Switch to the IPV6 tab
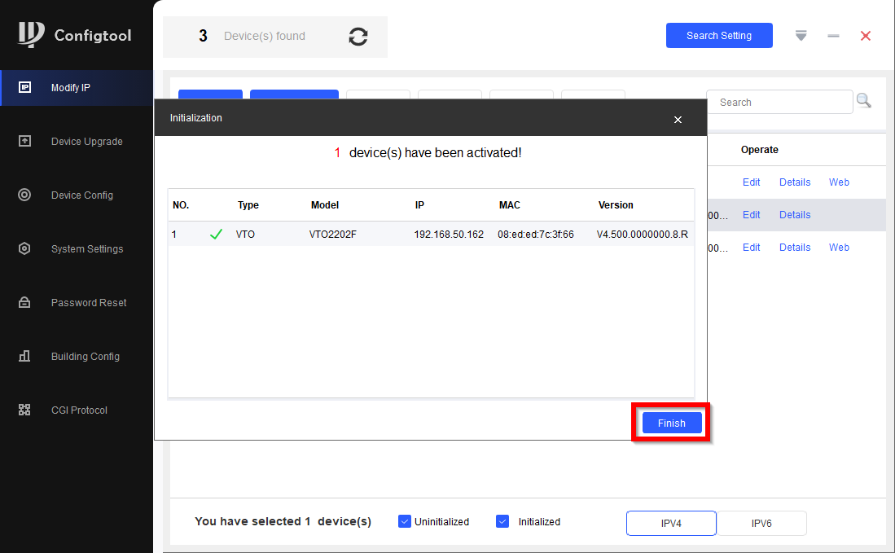Image resolution: width=895 pixels, height=553 pixels. point(761,524)
